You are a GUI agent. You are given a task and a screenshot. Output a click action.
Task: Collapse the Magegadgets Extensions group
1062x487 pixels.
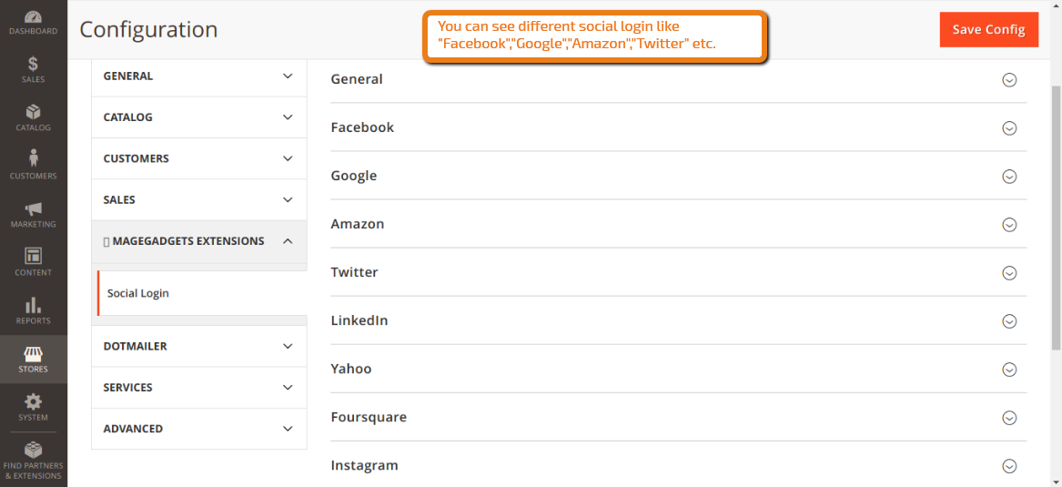199,241
